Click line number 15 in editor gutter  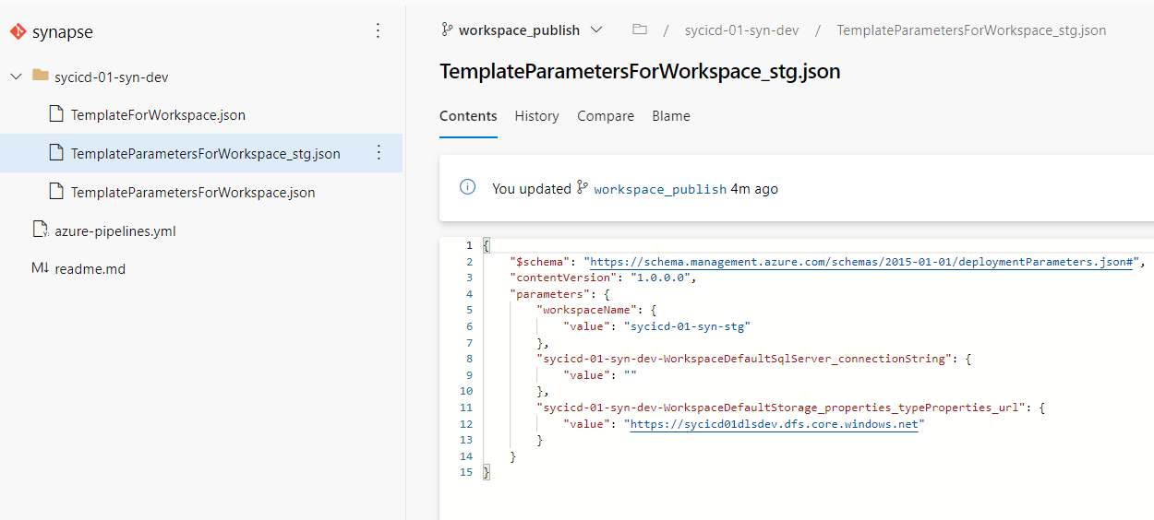coord(465,473)
